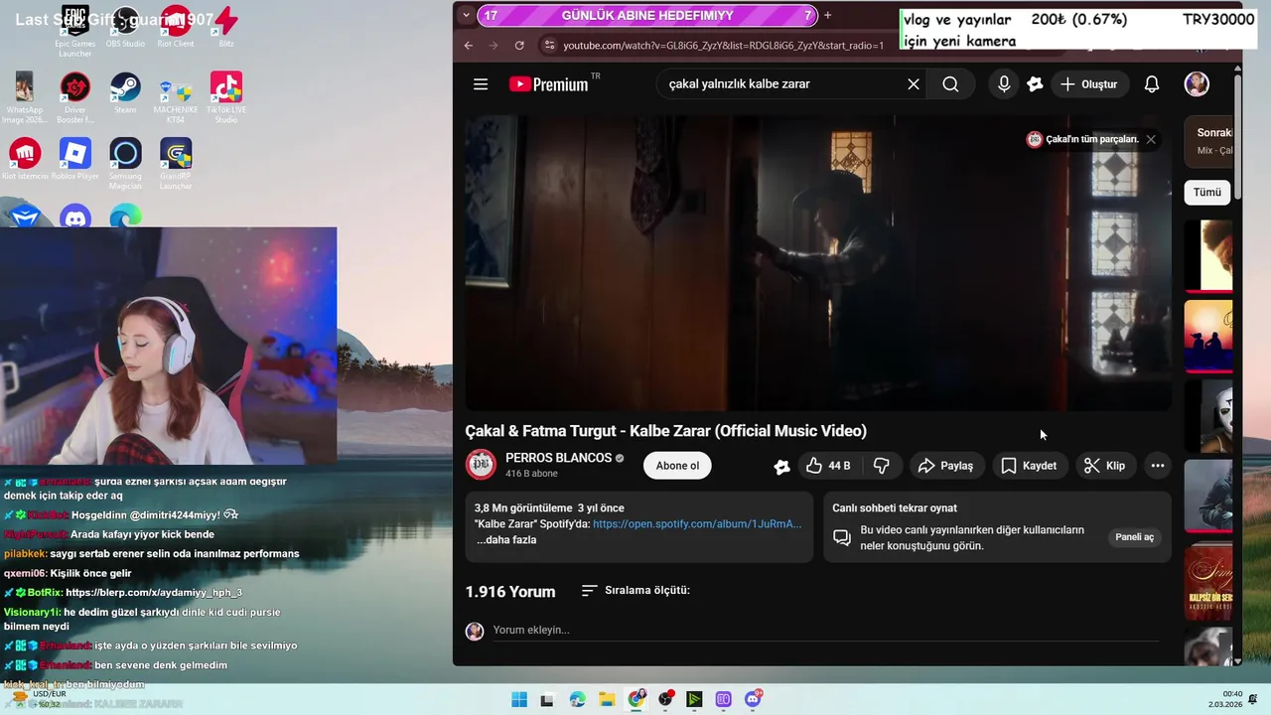
Task: Open the account avatar menu
Action: click(x=1197, y=84)
